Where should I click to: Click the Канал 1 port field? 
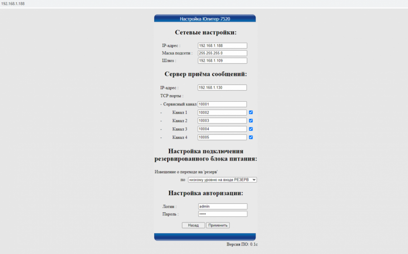coord(222,112)
